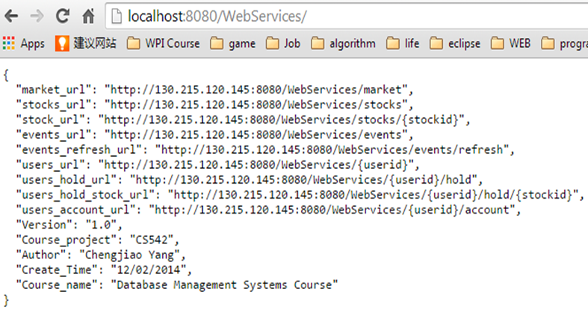Click the {userid}/hold" URL value
This screenshot has width=588, height=330.
coord(303,180)
